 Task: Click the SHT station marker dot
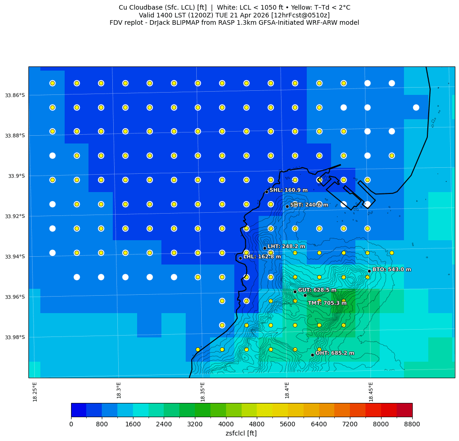pyautogui.click(x=287, y=206)
